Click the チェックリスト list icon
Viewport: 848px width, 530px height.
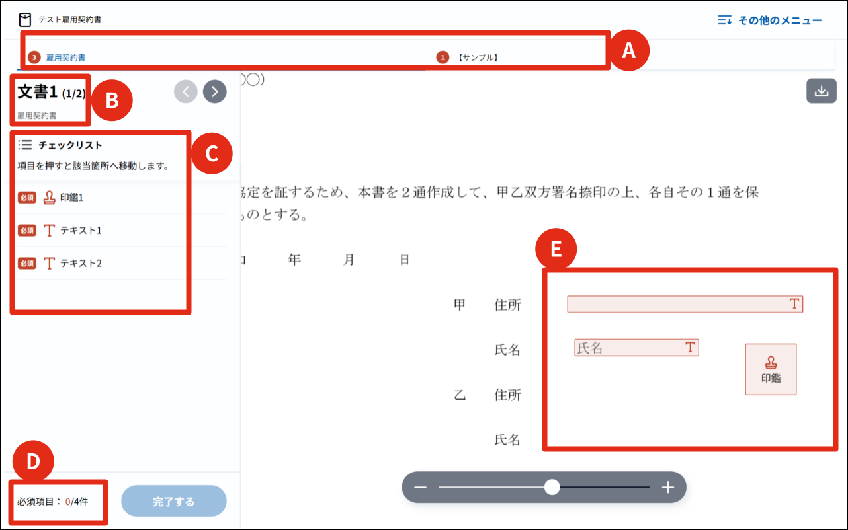coord(25,145)
